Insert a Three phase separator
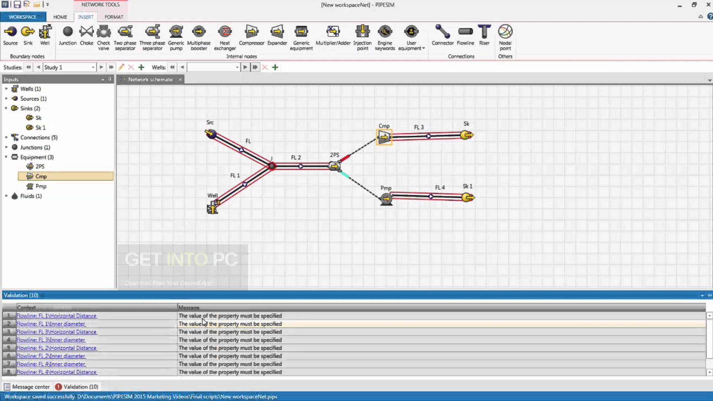The image size is (713, 401). point(152,38)
